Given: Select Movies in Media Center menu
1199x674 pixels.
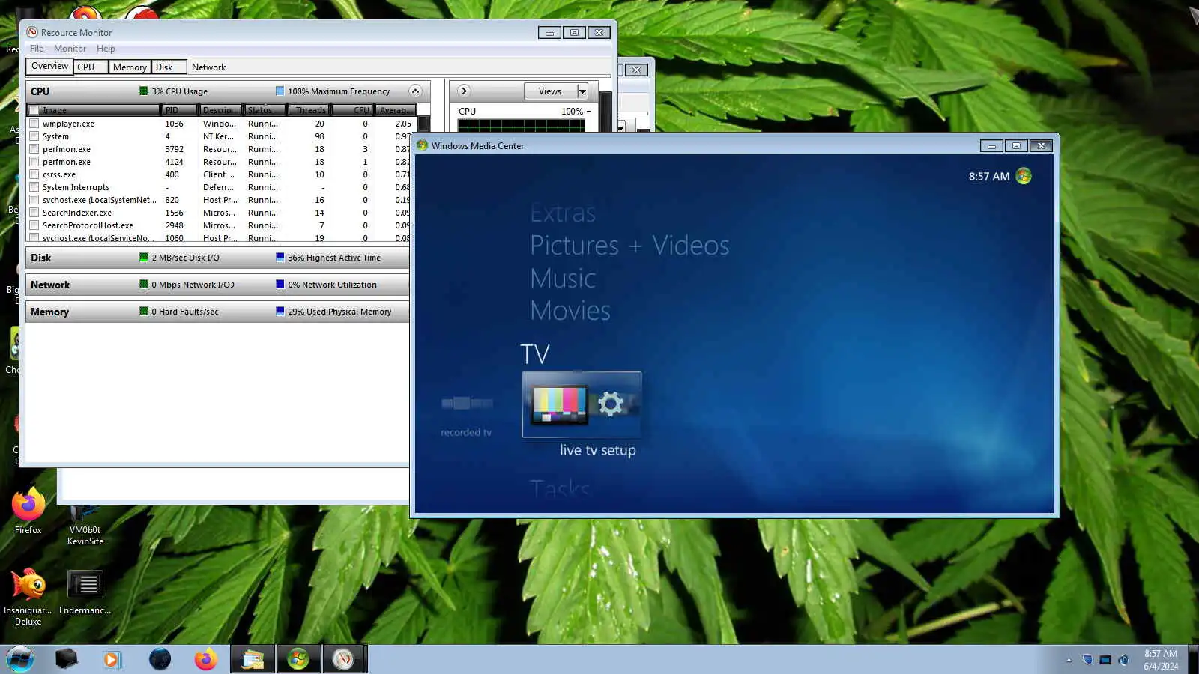Looking at the screenshot, I should pyautogui.click(x=570, y=310).
